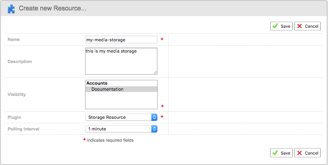Click the Polling Interval field label
Image resolution: width=328 pixels, height=165 pixels.
(x=23, y=129)
